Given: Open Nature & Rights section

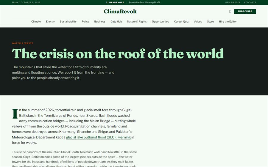Looking at the screenshot, I should [137, 21].
